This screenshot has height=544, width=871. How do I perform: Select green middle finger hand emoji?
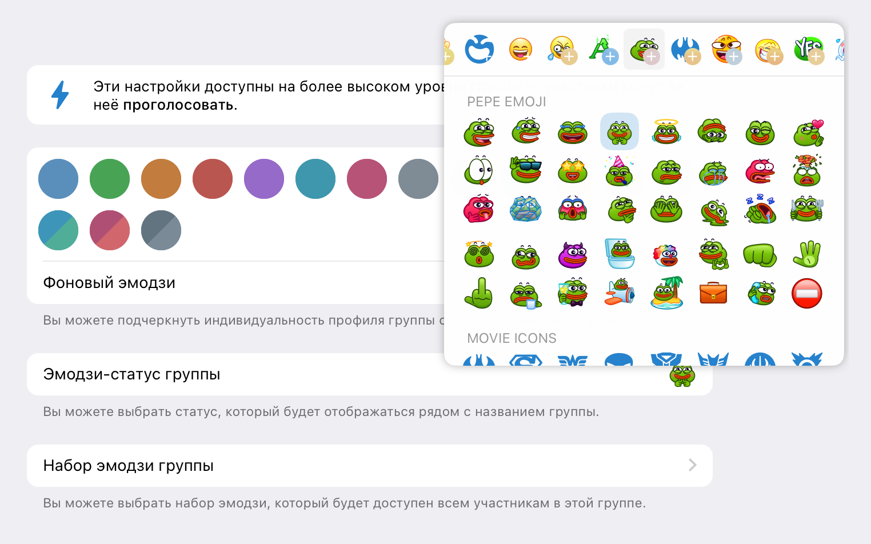(x=479, y=293)
